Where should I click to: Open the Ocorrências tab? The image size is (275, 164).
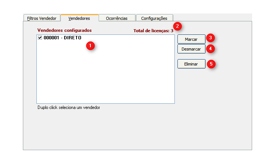click(x=117, y=18)
